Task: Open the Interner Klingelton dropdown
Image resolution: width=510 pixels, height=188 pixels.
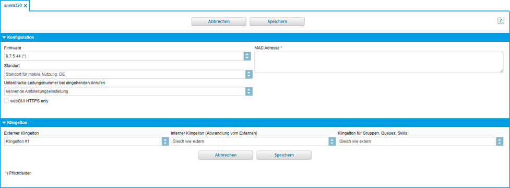Action: click(253, 142)
